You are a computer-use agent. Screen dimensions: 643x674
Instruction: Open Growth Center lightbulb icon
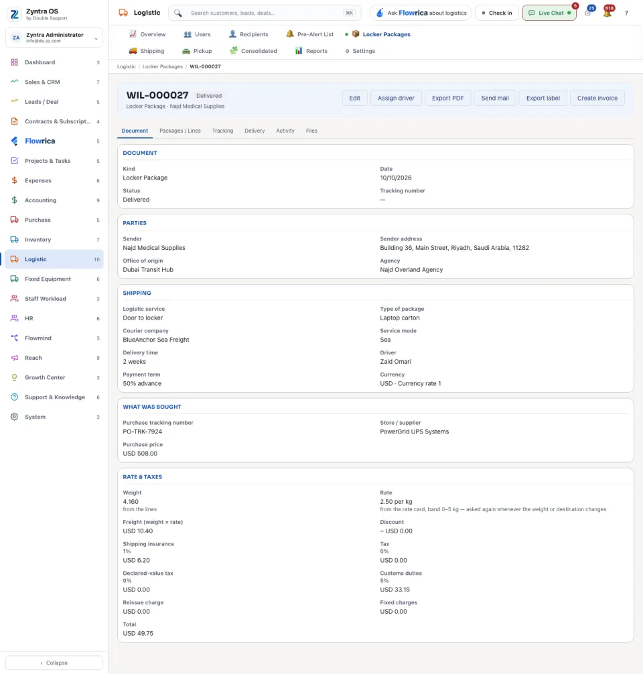(x=14, y=377)
